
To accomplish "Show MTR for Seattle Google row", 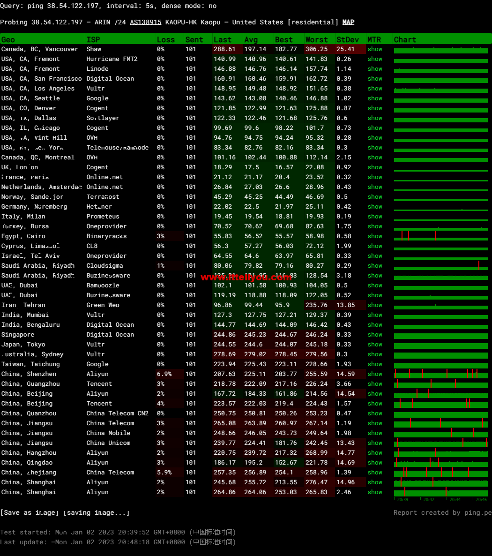I will pyautogui.click(x=375, y=98).
